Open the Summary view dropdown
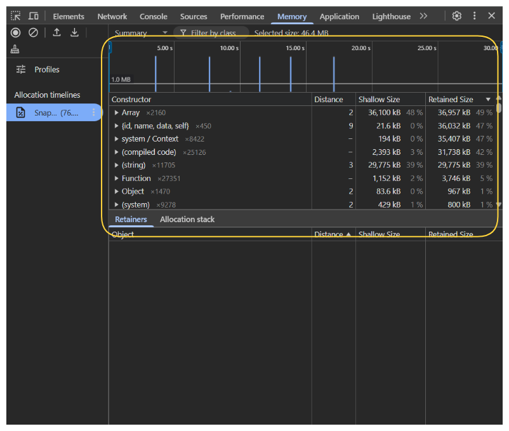This screenshot has width=509, height=431. coord(141,33)
